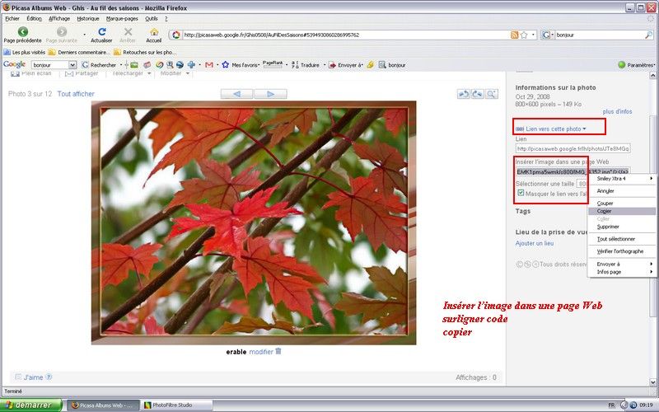Click the Gmail icon in Google toolbar

(209, 65)
